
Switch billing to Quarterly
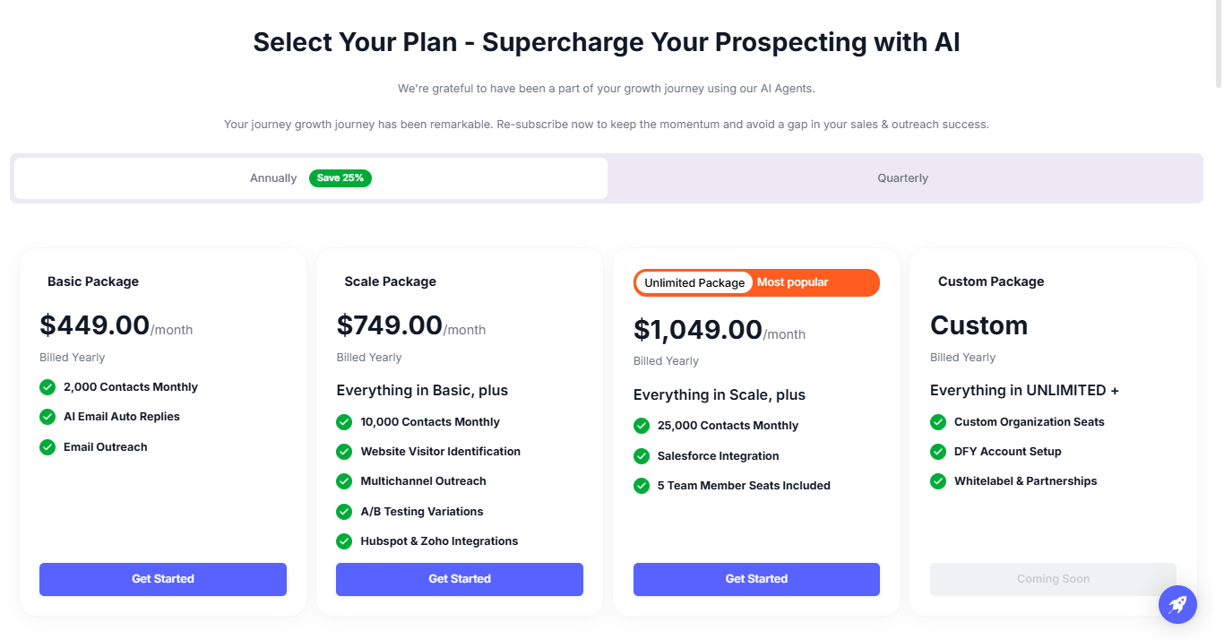pyautogui.click(x=902, y=178)
